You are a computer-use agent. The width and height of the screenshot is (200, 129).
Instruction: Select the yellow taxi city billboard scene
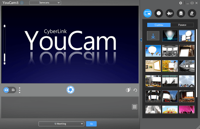(153, 81)
